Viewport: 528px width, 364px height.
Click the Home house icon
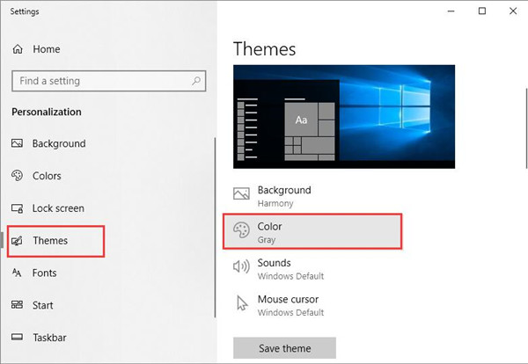click(x=18, y=49)
